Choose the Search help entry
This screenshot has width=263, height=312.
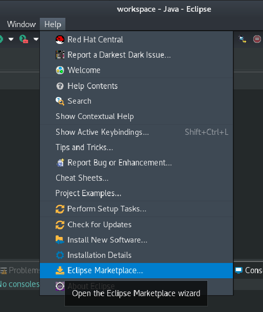136,101
